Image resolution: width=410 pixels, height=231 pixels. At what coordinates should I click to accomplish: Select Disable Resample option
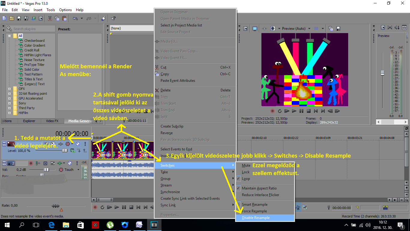click(265, 218)
